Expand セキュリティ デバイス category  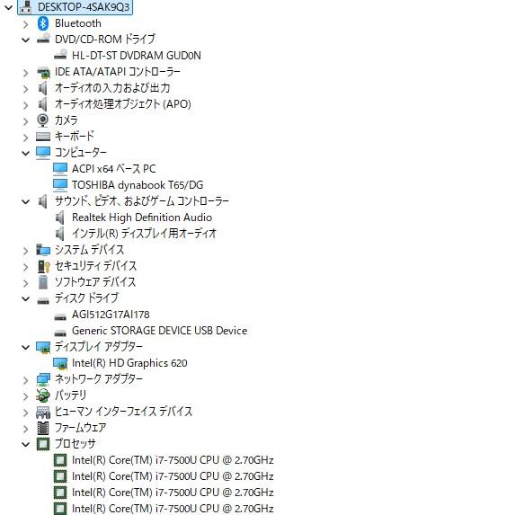click(x=26, y=267)
